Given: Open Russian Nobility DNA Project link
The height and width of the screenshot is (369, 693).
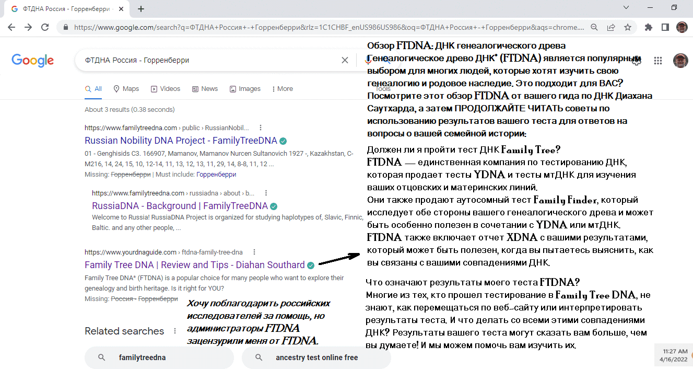Looking at the screenshot, I should (181, 141).
